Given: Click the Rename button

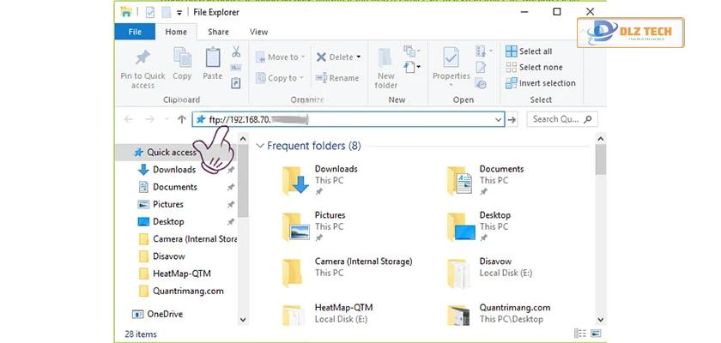Looking at the screenshot, I should click(x=337, y=78).
